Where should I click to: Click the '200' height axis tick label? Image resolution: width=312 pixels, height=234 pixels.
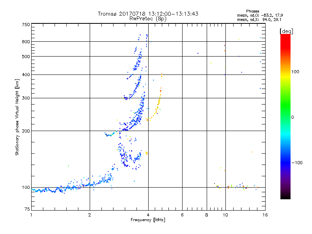(26, 131)
